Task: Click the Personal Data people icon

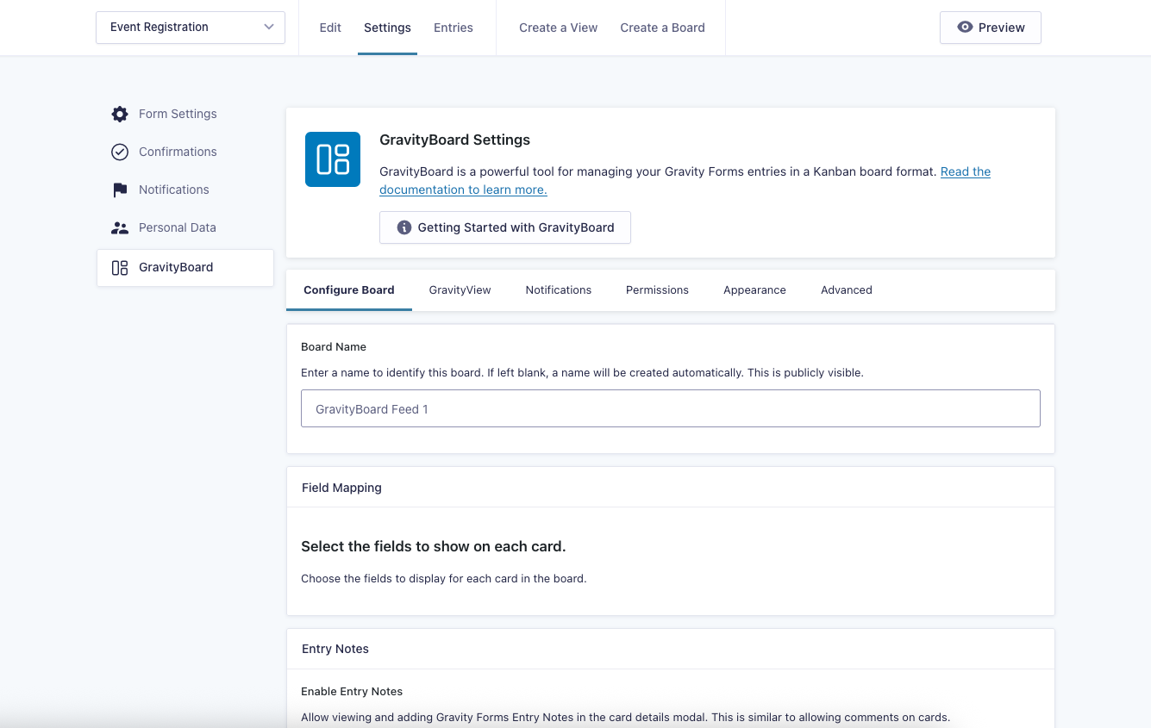Action: (120, 227)
